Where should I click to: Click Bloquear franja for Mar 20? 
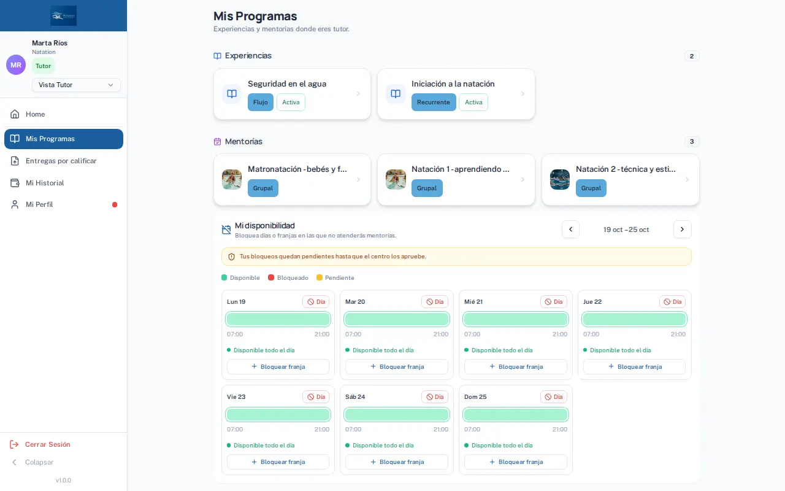click(397, 366)
